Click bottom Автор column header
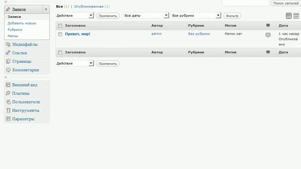The height and width of the screenshot is (169, 301). point(157,52)
